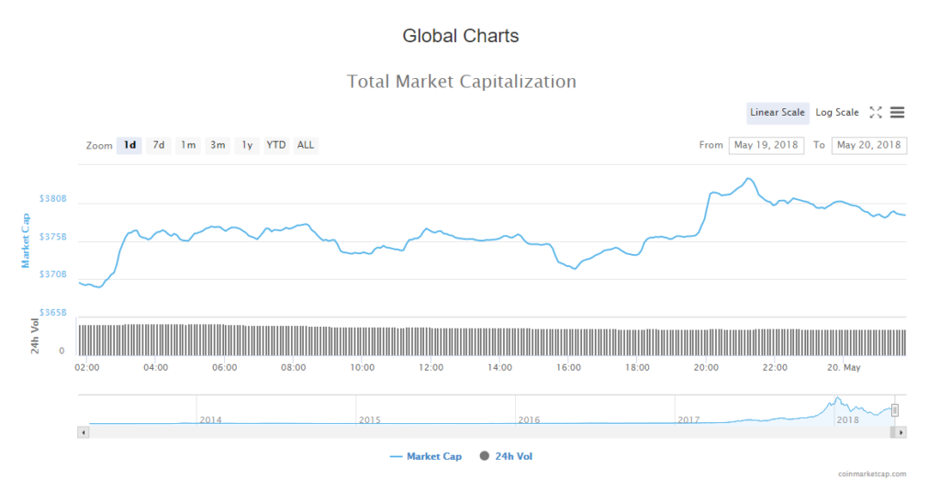Click the navigator scrollbar track
The height and width of the screenshot is (490, 940).
coord(459,431)
